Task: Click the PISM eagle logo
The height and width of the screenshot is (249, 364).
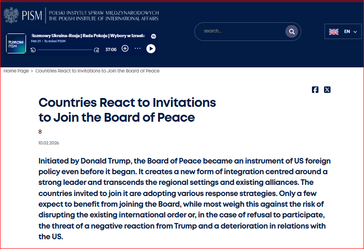Action: pos(11,15)
